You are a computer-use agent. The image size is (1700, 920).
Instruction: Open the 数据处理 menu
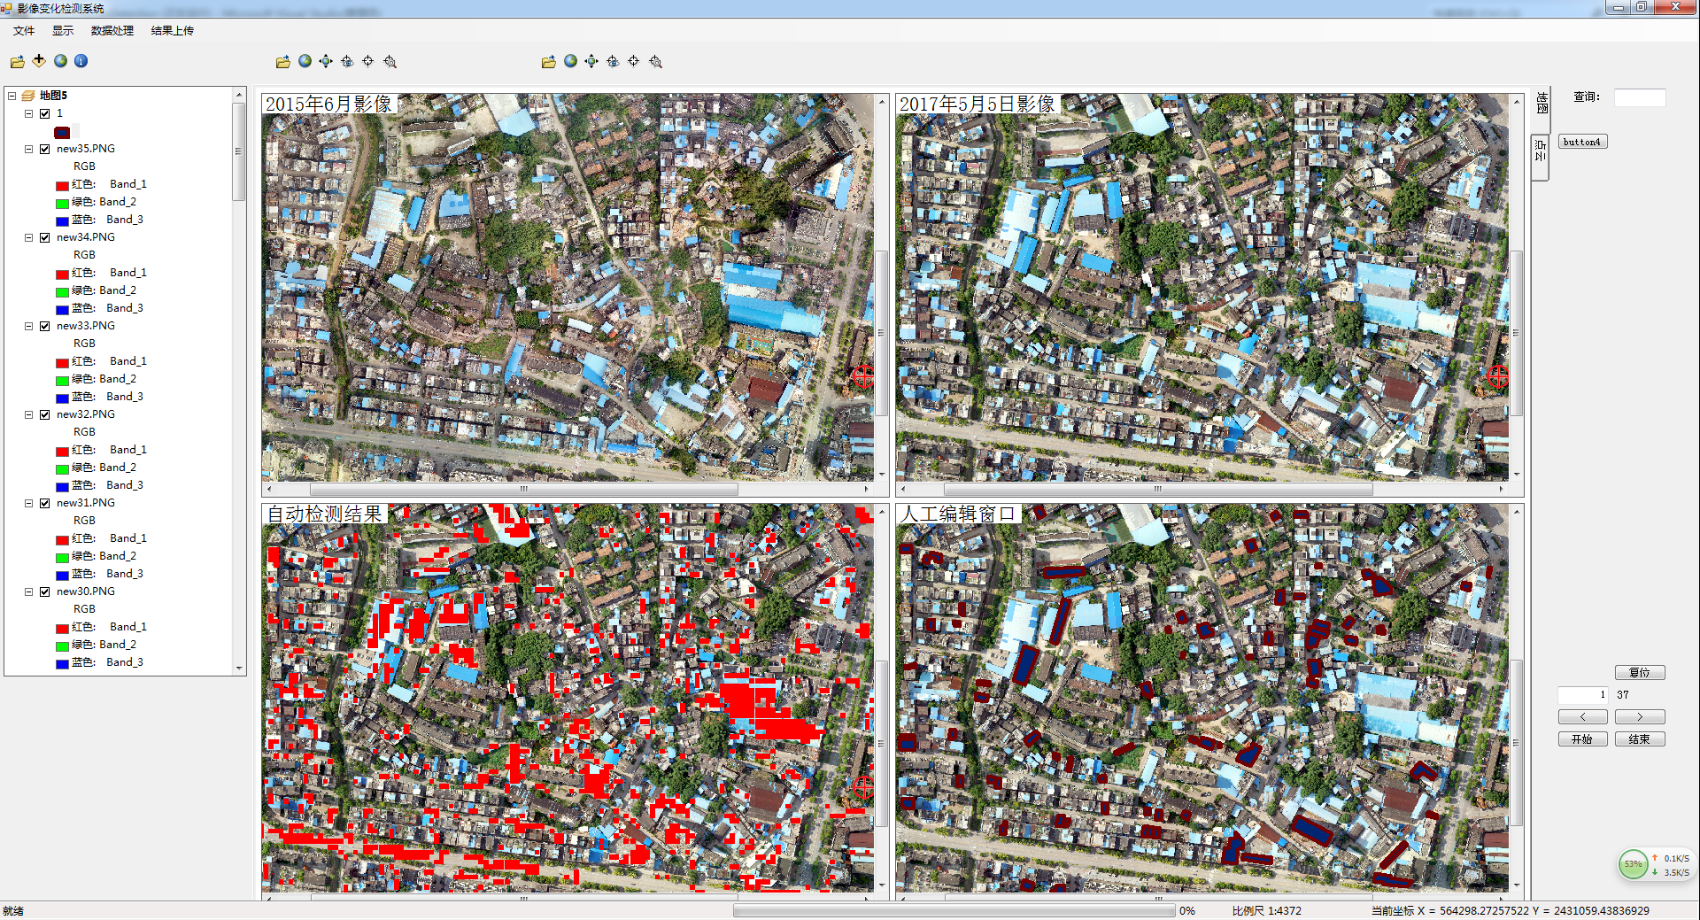(x=112, y=30)
